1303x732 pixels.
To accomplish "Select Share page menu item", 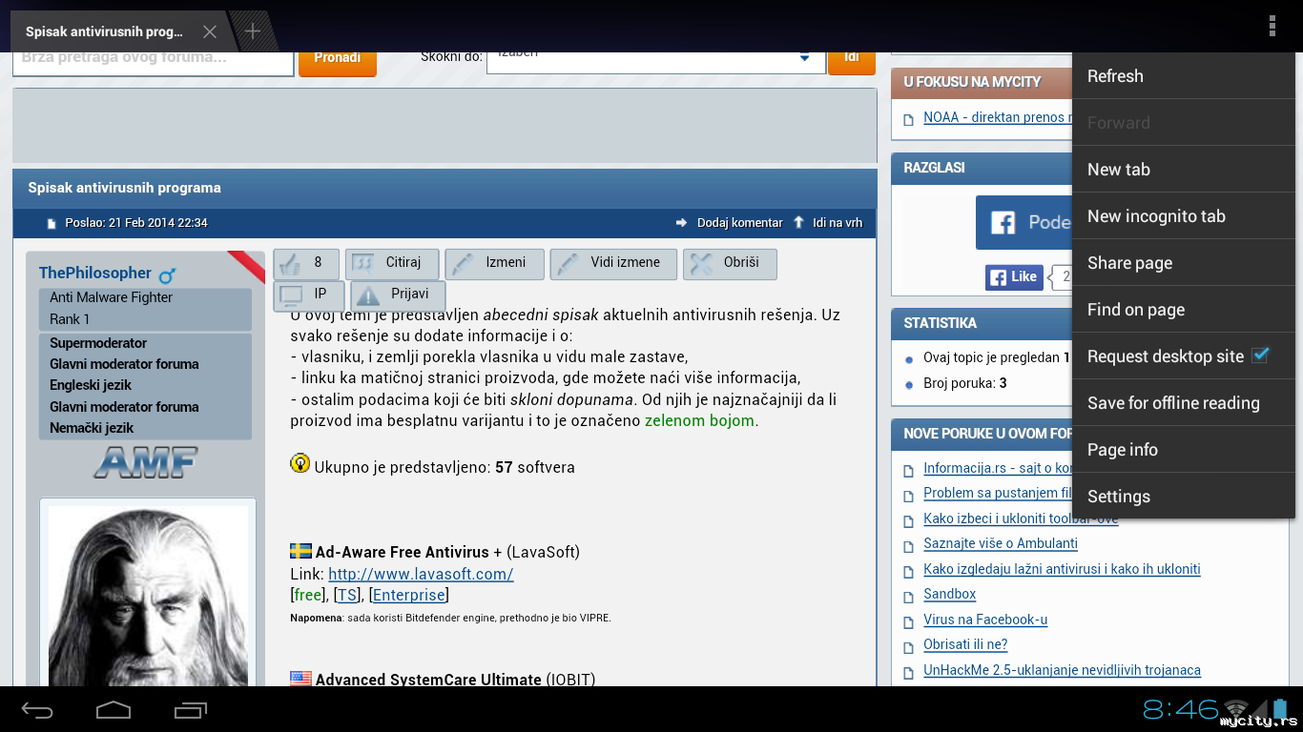I will click(x=1184, y=263).
